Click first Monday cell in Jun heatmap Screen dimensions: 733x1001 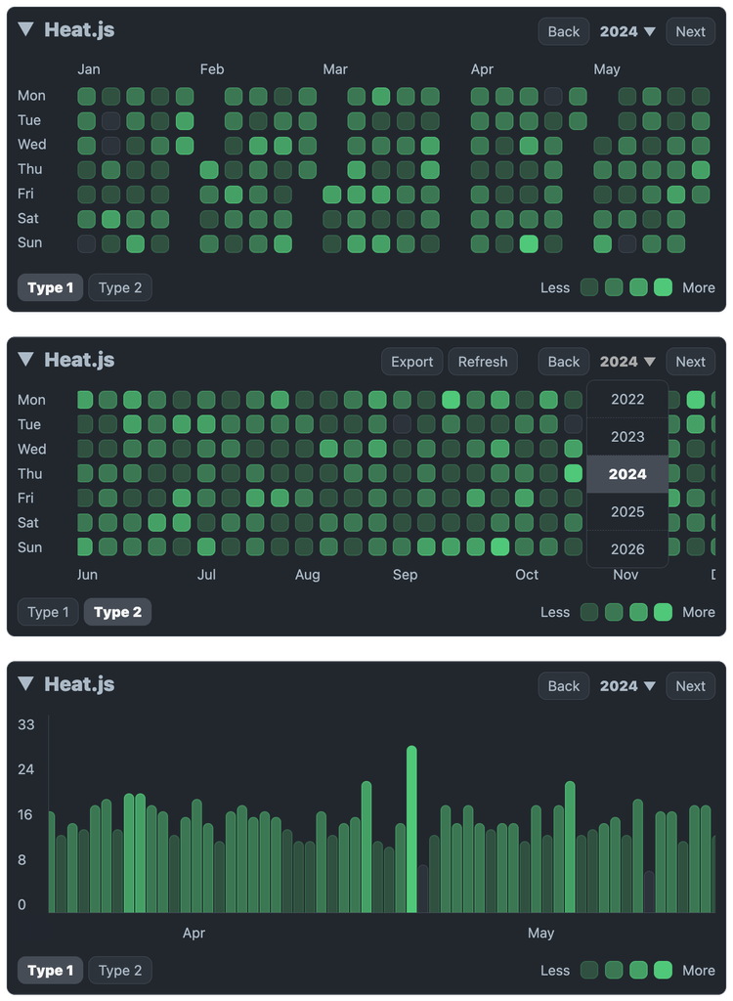pyautogui.click(x=85, y=400)
